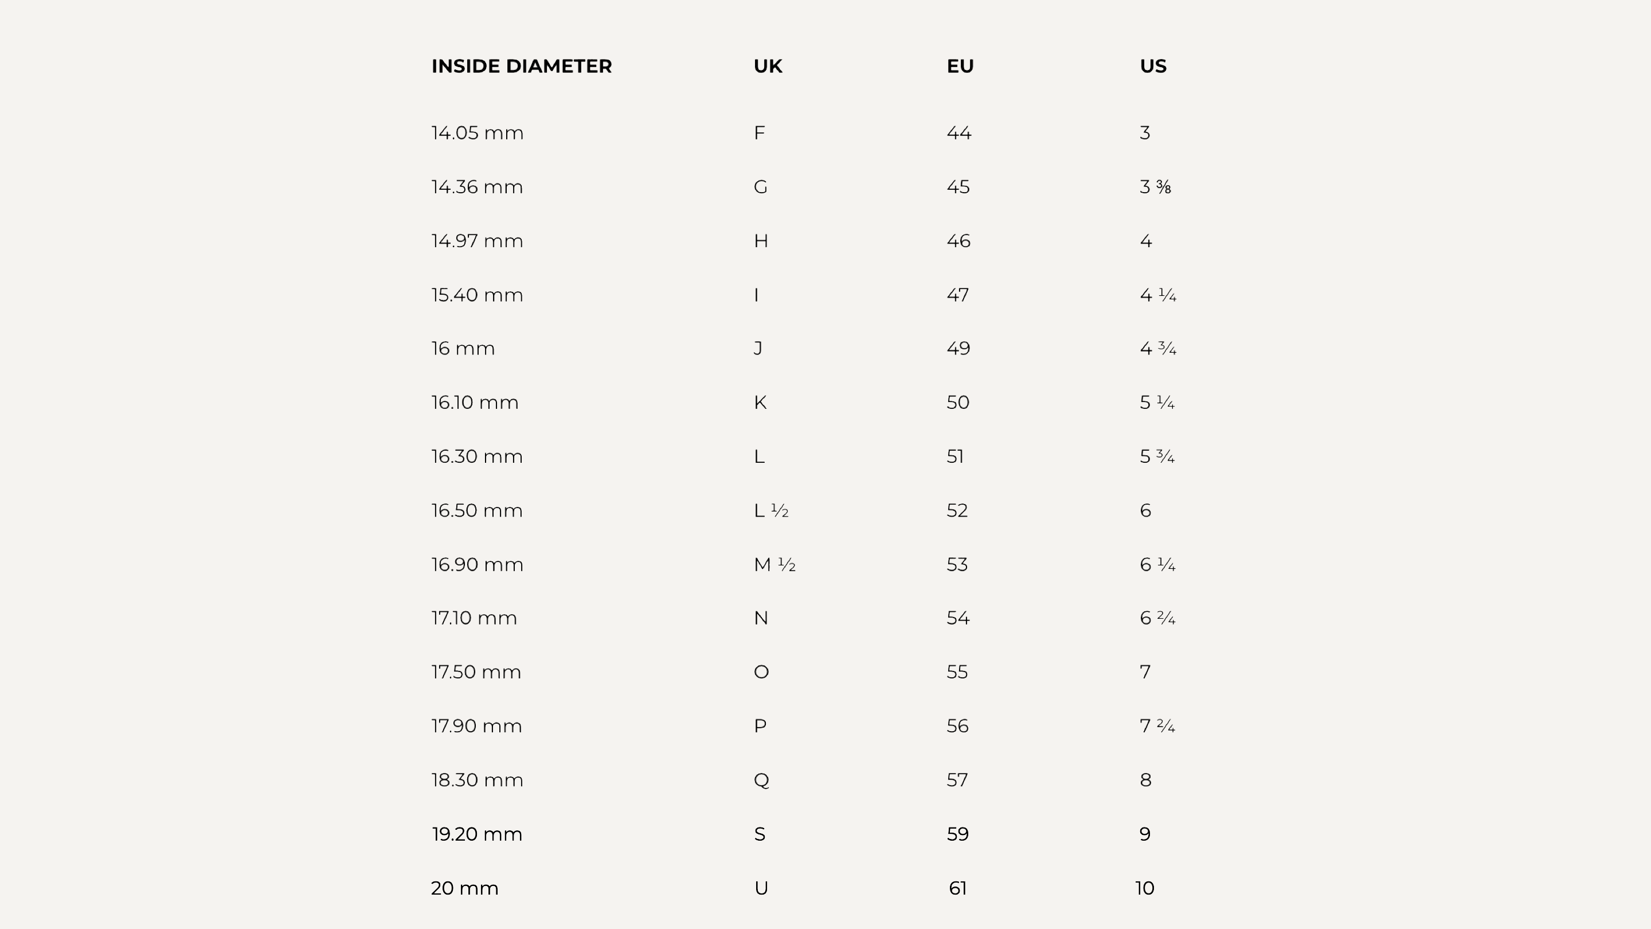
Task: Click the UK column header
Action: (x=767, y=66)
